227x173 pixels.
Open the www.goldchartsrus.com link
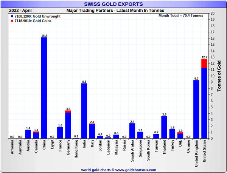point(136,170)
